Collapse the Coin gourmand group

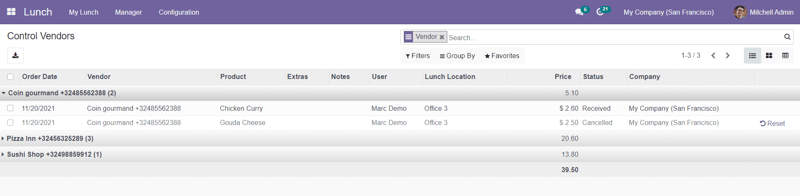(x=4, y=93)
